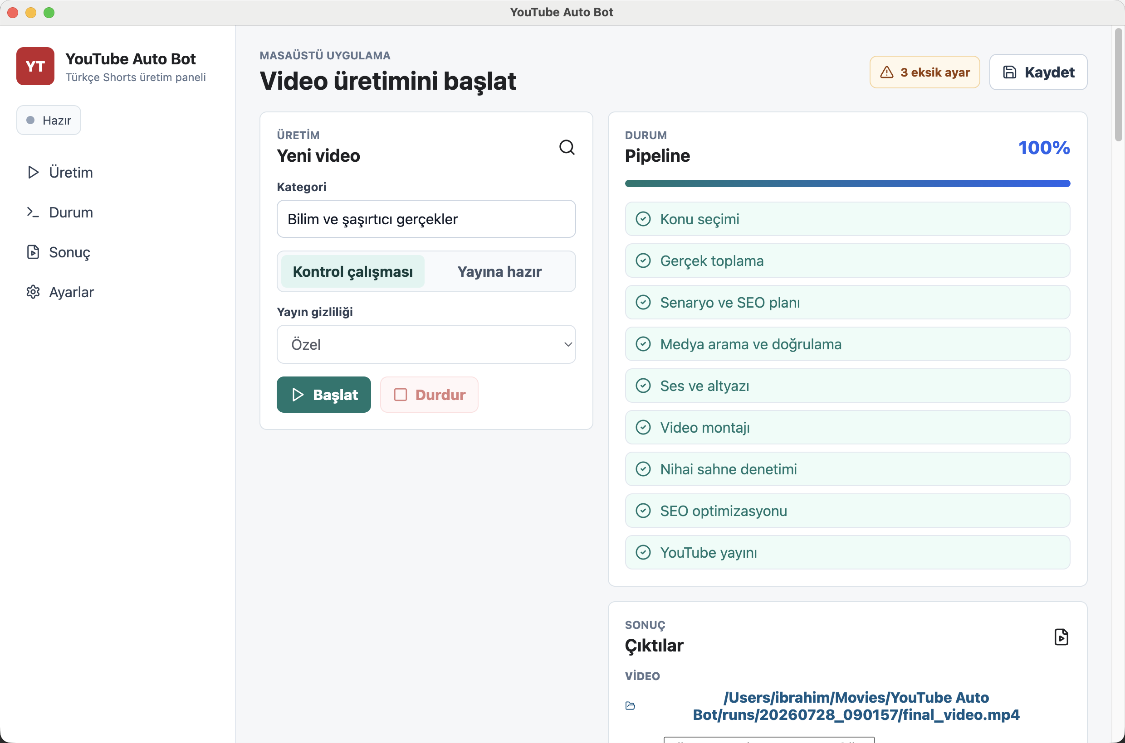Screen dimensions: 1125x743
Task: Click the vertical scrollbar thumb
Action: (1118, 85)
